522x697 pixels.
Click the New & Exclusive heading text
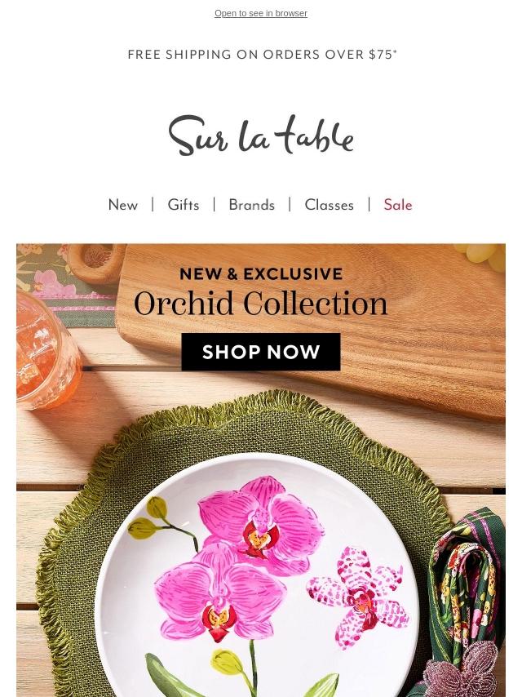point(261,274)
